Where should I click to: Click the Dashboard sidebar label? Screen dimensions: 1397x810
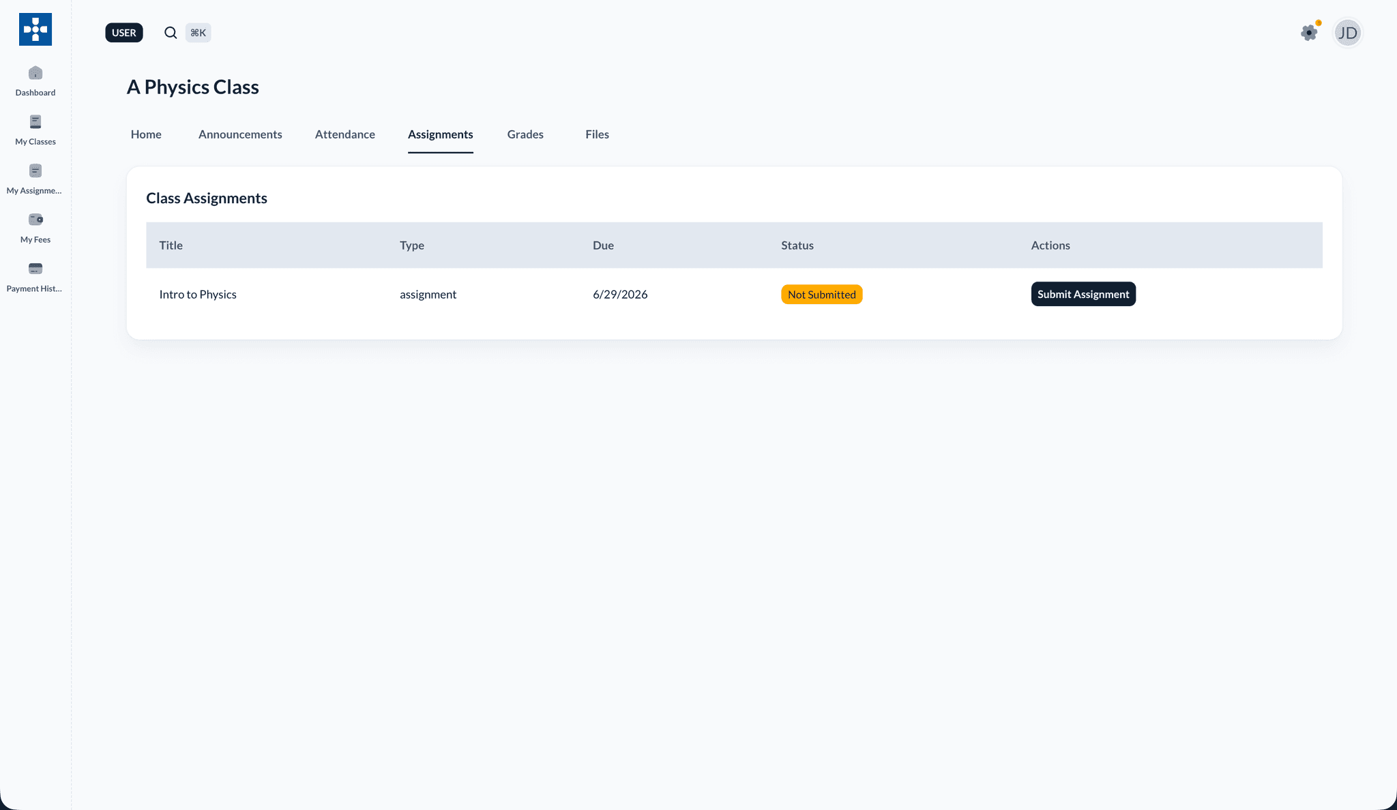coord(35,93)
